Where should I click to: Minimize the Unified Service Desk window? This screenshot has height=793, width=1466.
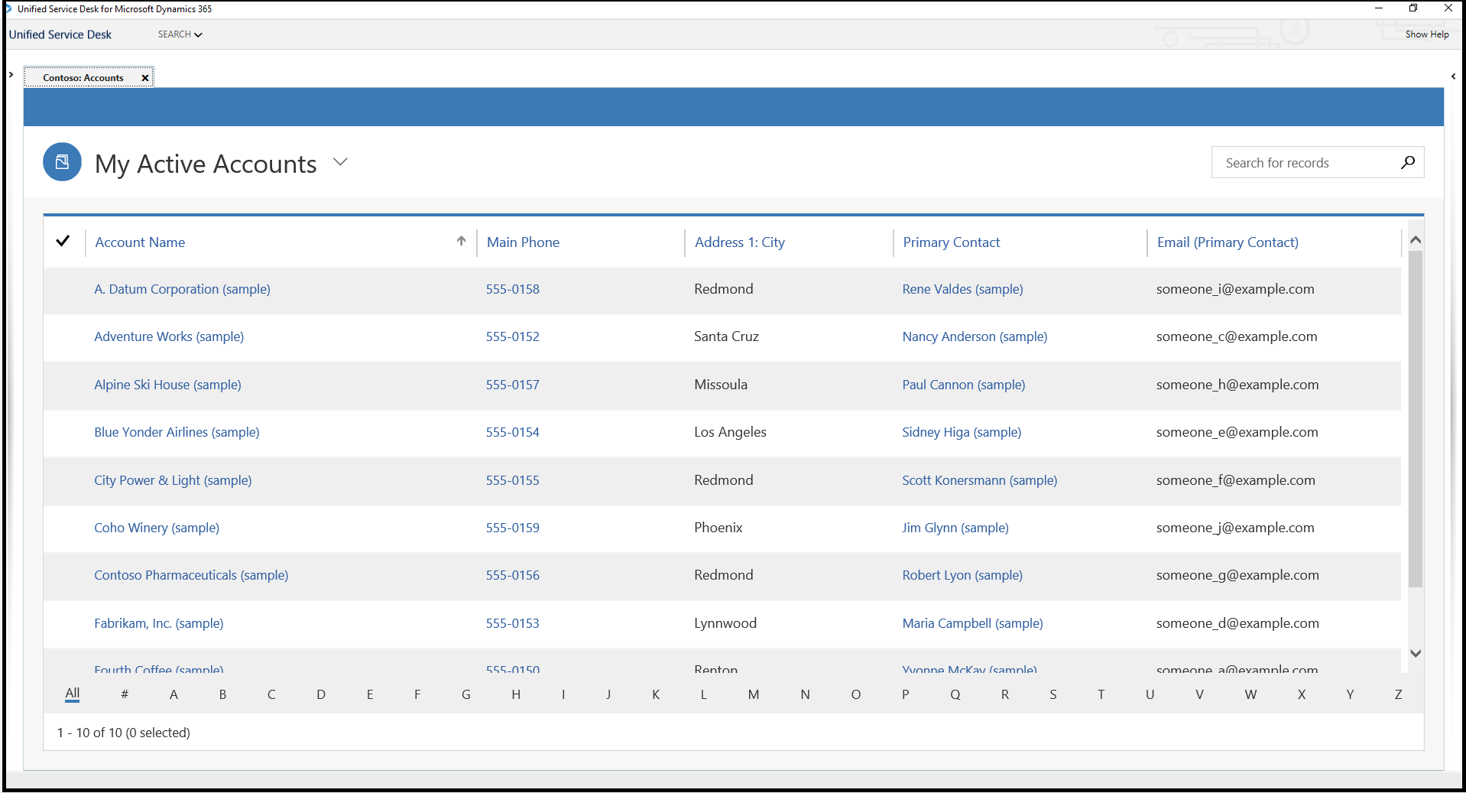[1379, 8]
